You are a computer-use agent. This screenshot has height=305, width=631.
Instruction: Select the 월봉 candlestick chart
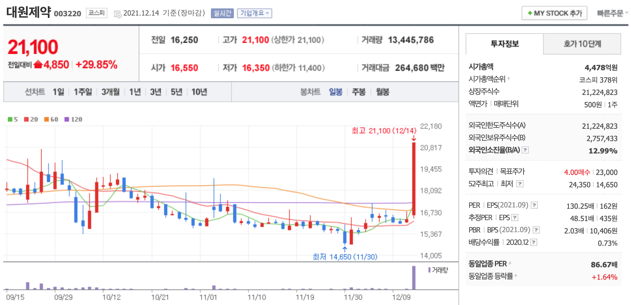click(x=383, y=92)
